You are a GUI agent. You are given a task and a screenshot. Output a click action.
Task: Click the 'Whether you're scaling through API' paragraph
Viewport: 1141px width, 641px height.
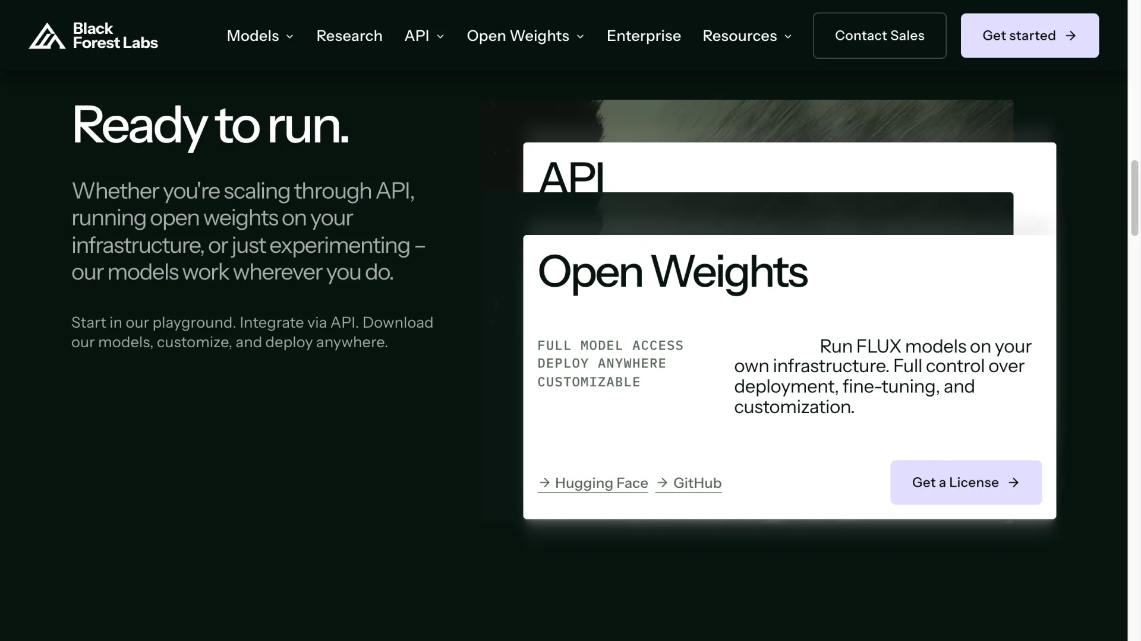[248, 231]
